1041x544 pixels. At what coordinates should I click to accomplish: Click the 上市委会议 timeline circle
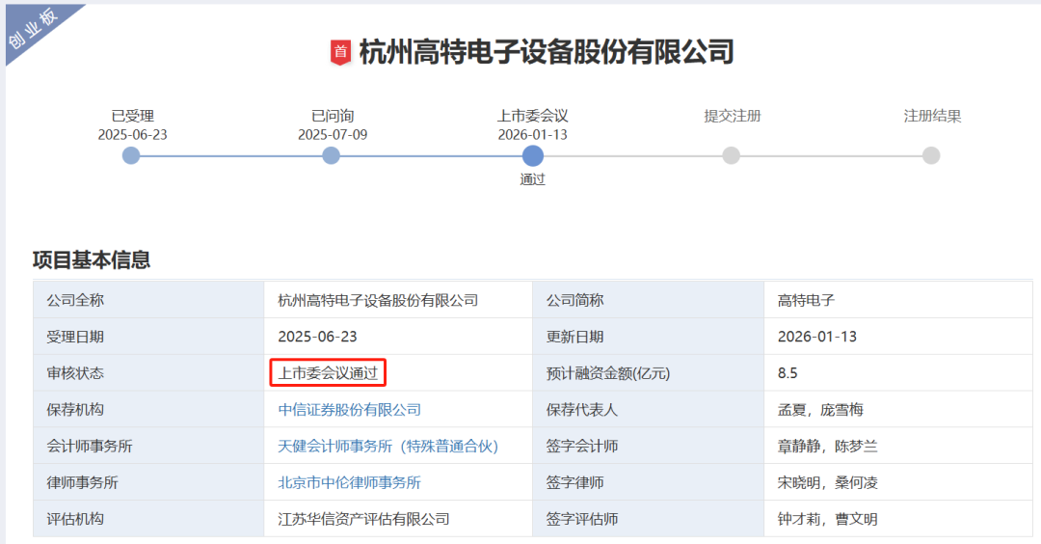[532, 155]
